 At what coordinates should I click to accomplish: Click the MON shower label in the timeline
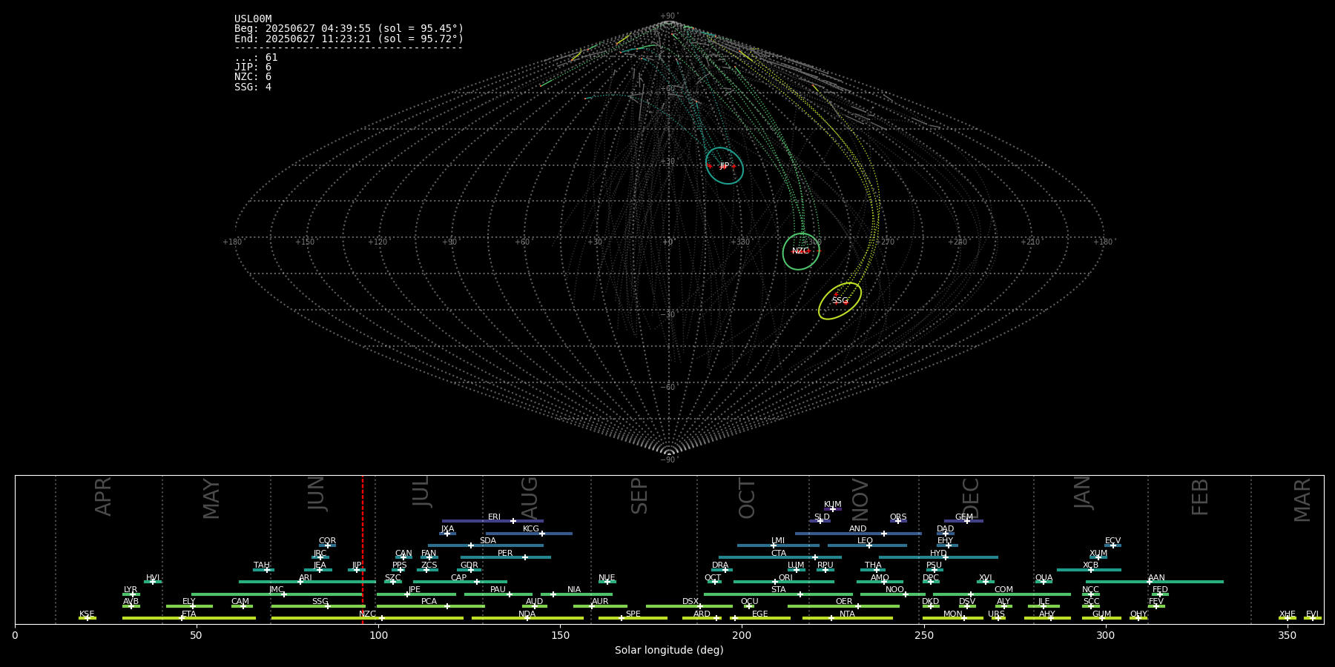[x=953, y=614]
